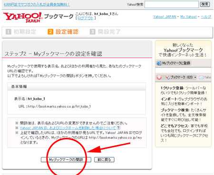This screenshot has width=214, height=175.
Task: Click the Myブックマークに登録 page icon
Action: [x=159, y=63]
